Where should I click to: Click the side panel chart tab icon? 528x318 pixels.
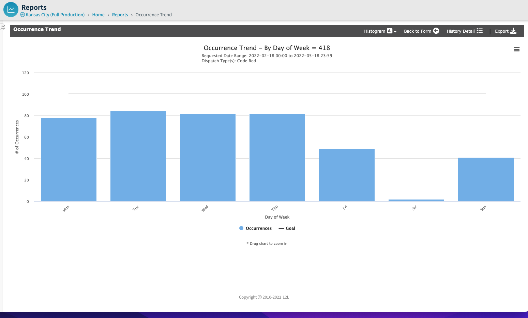click(3, 27)
